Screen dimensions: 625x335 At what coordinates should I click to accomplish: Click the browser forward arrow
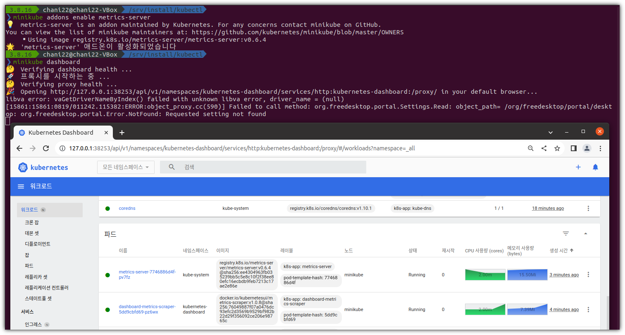(x=33, y=148)
